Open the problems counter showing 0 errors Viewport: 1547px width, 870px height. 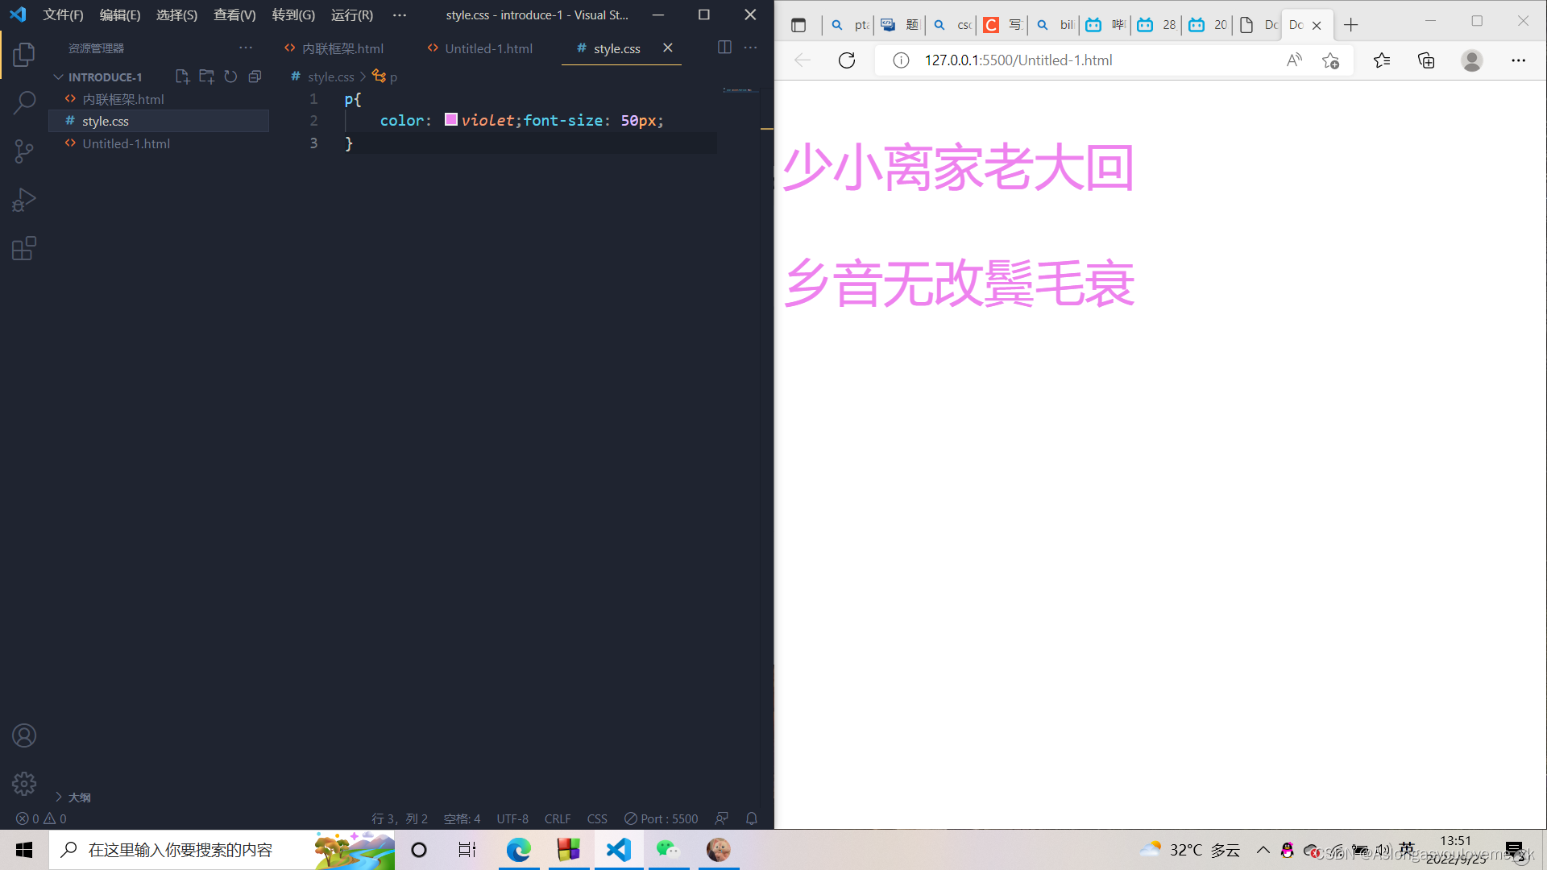[39, 818]
